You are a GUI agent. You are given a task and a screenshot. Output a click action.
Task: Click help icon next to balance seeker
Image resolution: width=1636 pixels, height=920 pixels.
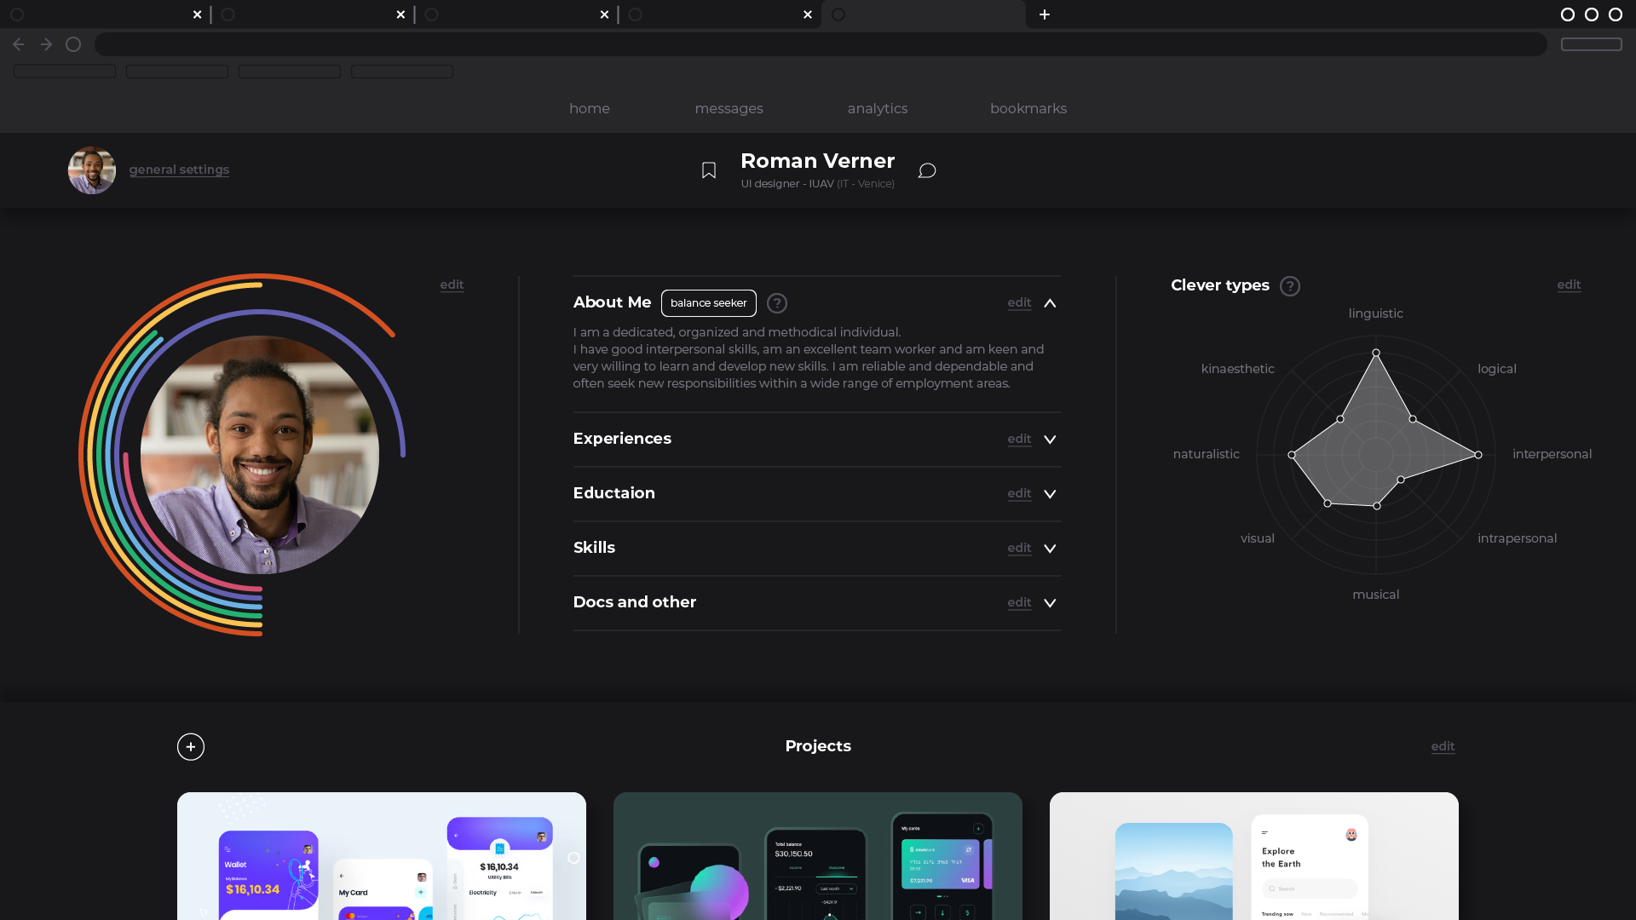[776, 303]
